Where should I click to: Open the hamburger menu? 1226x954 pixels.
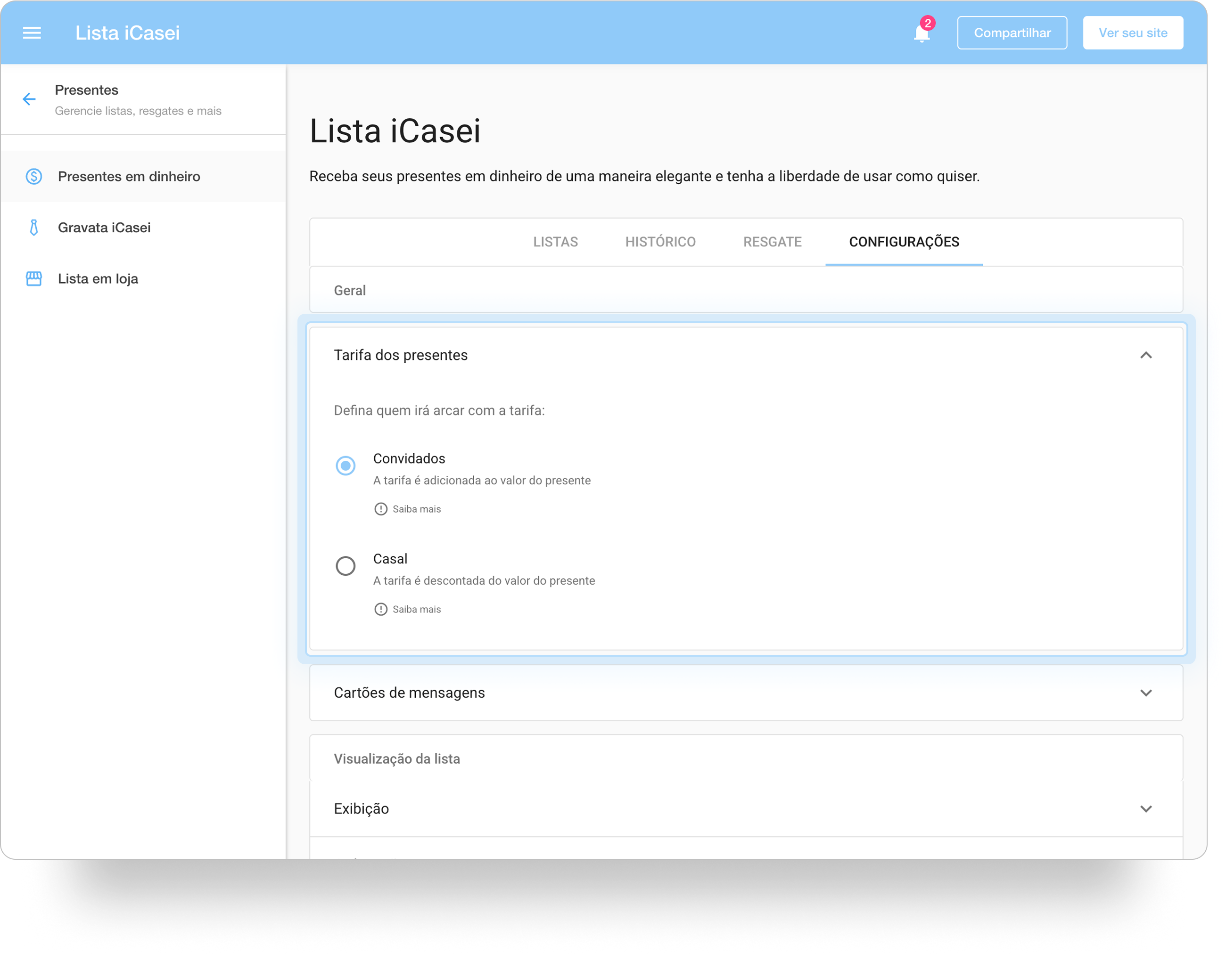coord(32,33)
